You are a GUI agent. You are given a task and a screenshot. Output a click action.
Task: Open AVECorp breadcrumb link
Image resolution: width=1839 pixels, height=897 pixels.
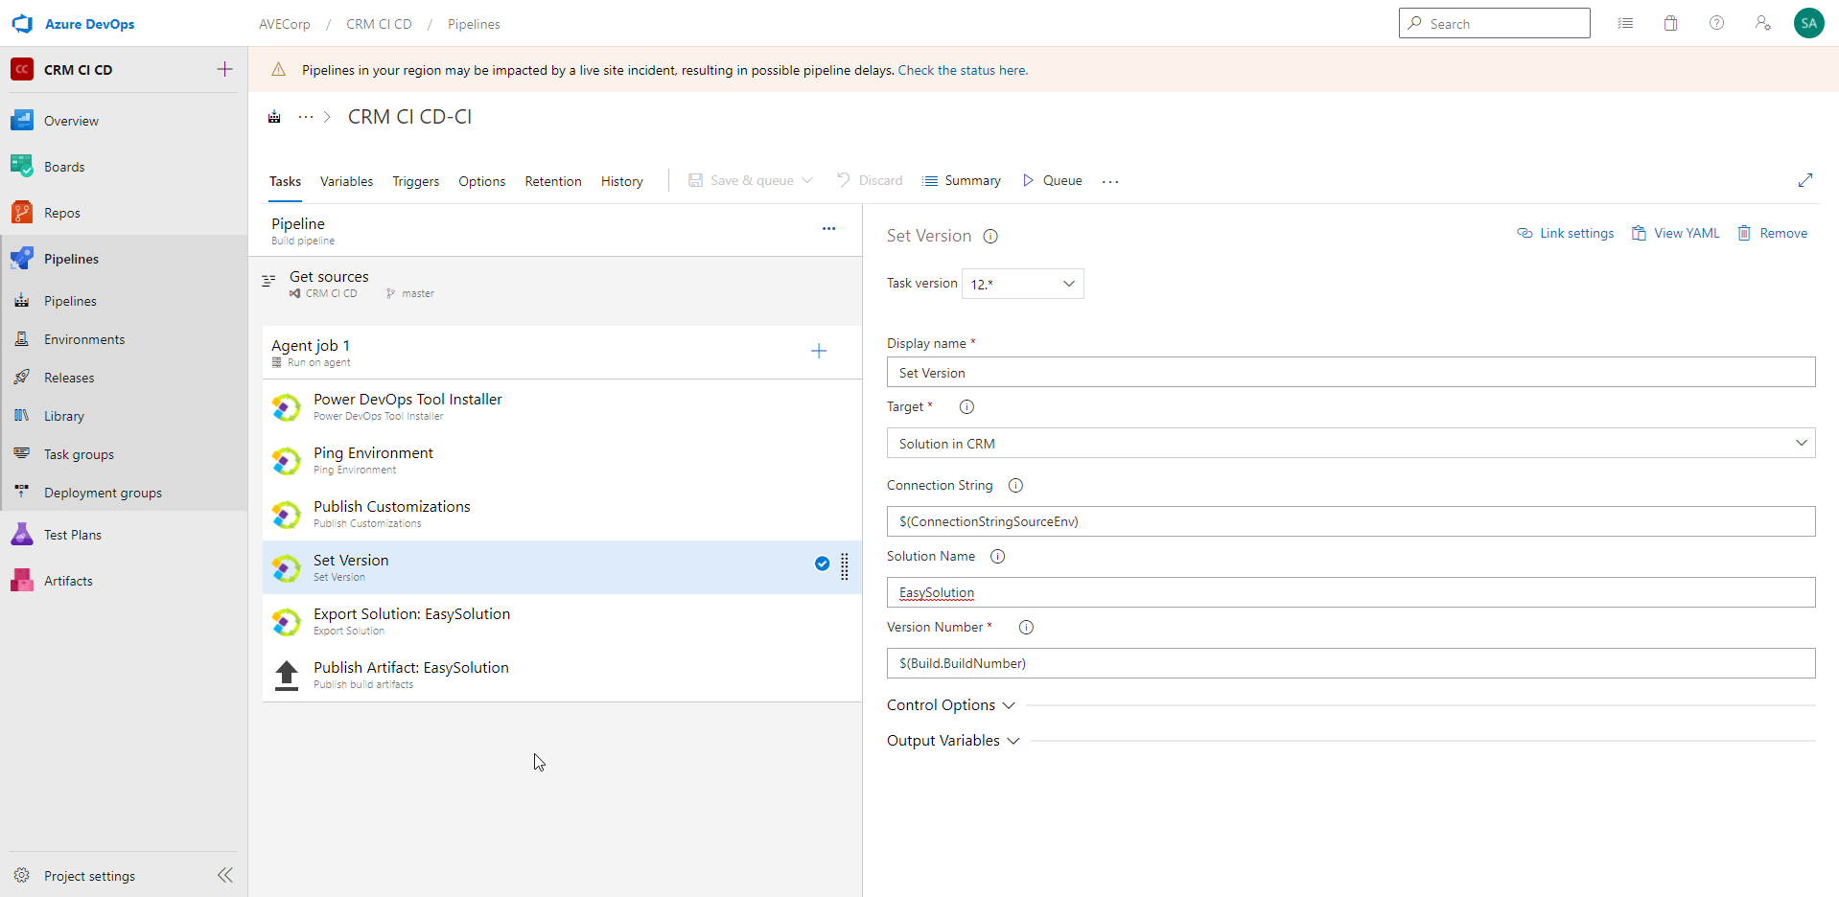[285, 24]
